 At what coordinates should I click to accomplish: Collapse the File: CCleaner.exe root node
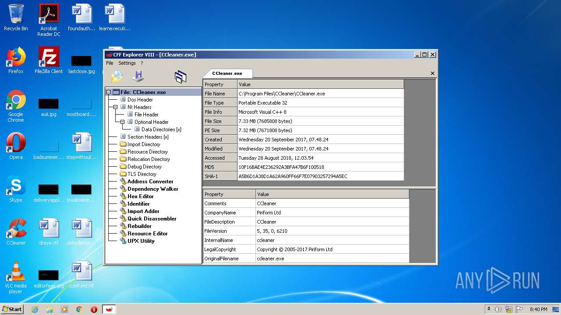(x=108, y=92)
